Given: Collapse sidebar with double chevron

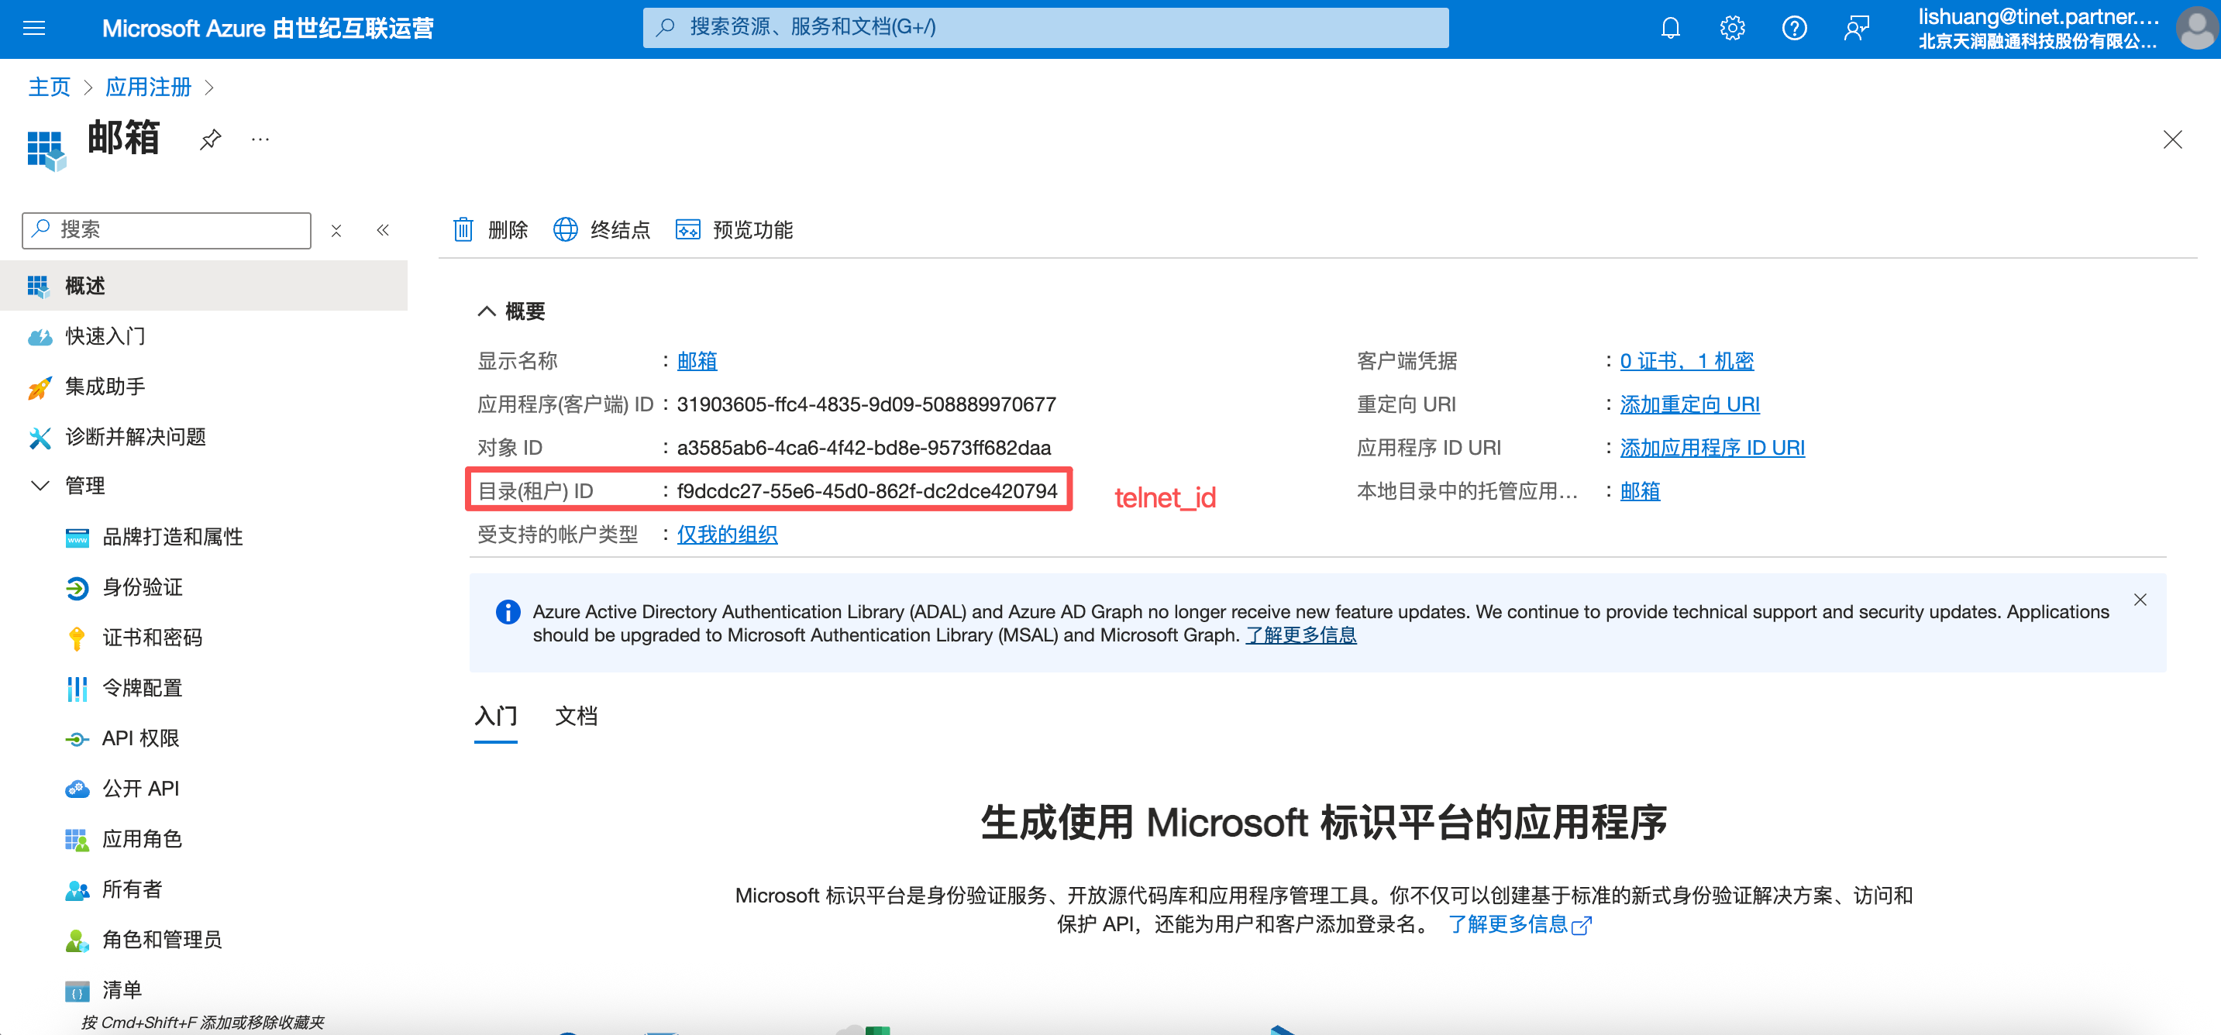Looking at the screenshot, I should click(x=383, y=230).
